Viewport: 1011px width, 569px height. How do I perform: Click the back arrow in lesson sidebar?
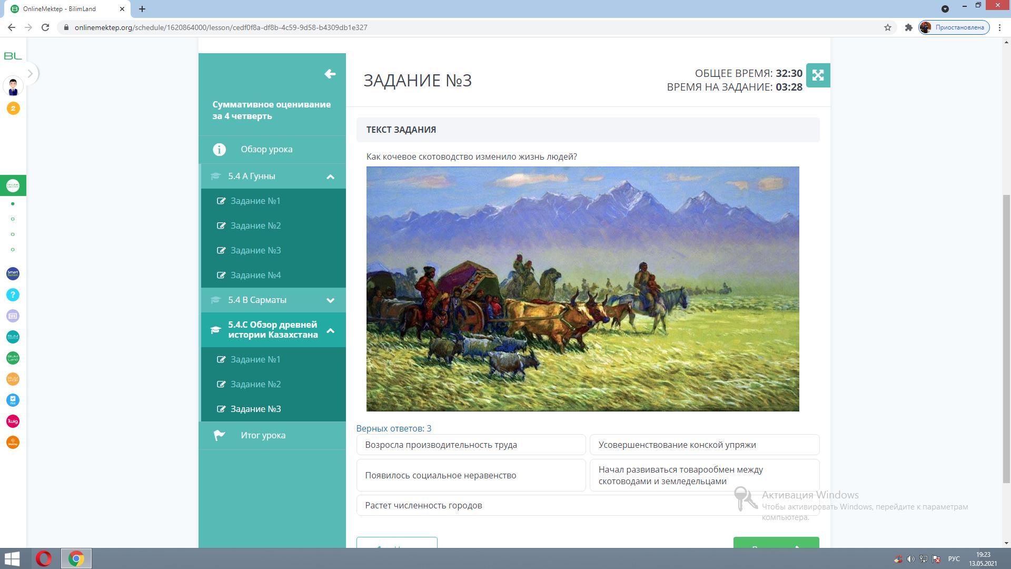(330, 74)
